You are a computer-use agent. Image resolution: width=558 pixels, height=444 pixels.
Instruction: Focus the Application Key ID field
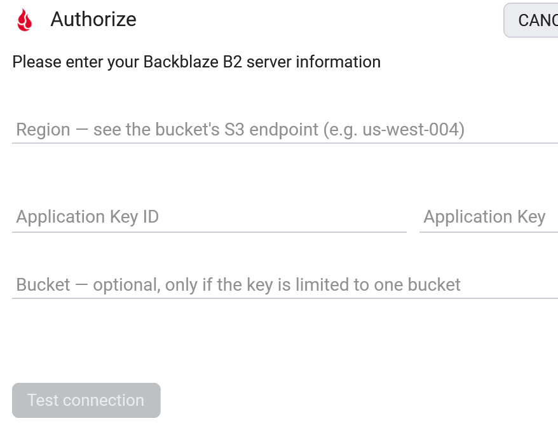(x=209, y=217)
